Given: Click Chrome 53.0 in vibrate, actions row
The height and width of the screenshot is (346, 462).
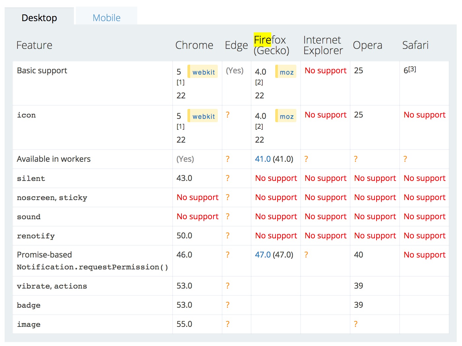Looking at the screenshot, I should click(x=184, y=286).
